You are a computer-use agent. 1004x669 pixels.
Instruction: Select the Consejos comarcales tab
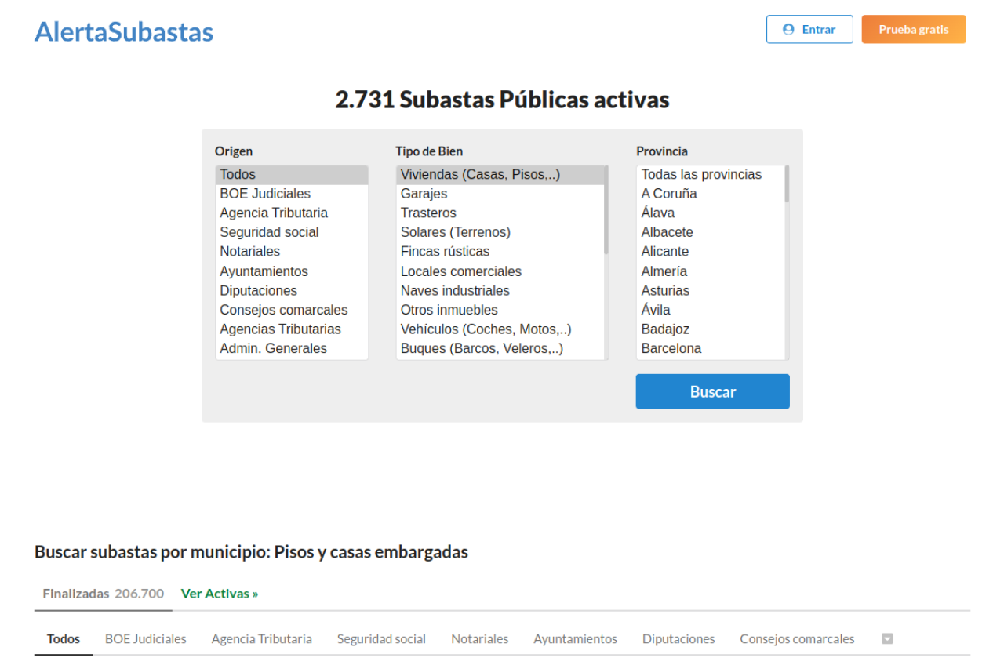(x=797, y=639)
